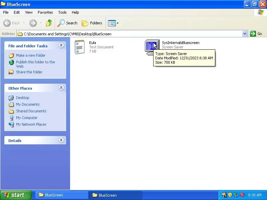Viewport: 267px width, 200px height.
Task: Click the keys tray icon
Action: (224, 195)
